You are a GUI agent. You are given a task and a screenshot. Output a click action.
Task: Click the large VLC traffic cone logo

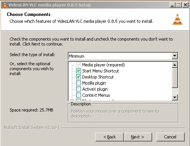178,19
